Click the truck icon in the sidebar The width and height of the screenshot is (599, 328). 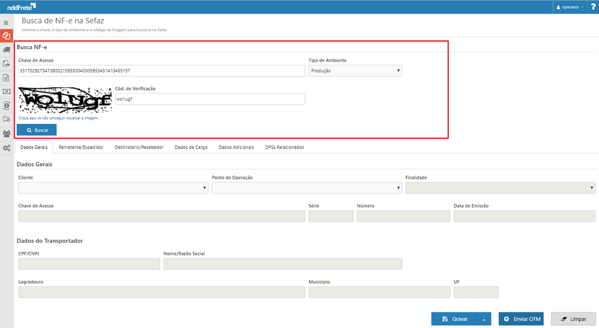(x=6, y=50)
